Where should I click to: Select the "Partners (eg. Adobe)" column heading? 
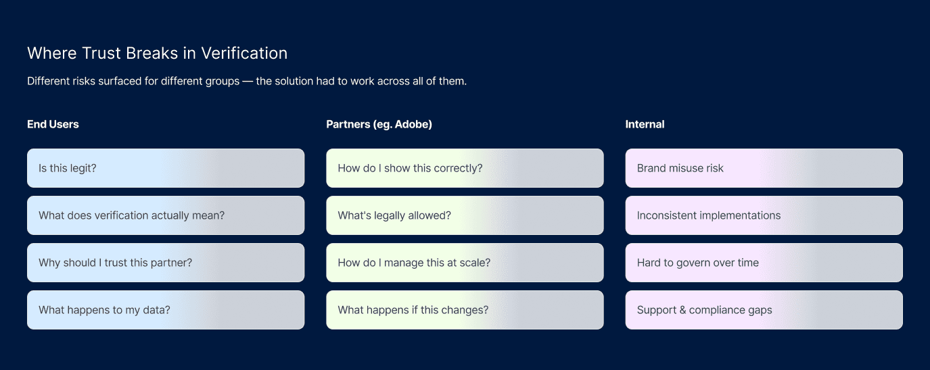click(379, 124)
